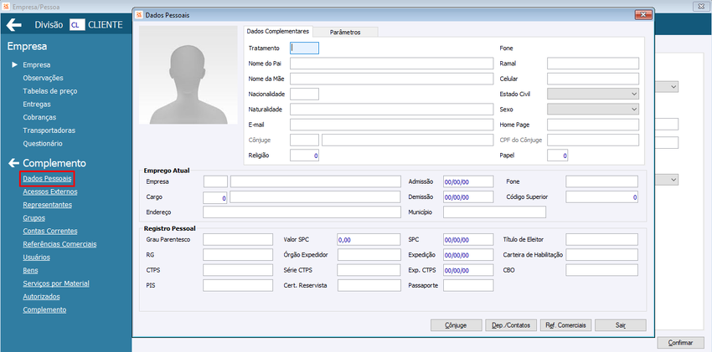Open the Serviços por Material link

tap(56, 283)
